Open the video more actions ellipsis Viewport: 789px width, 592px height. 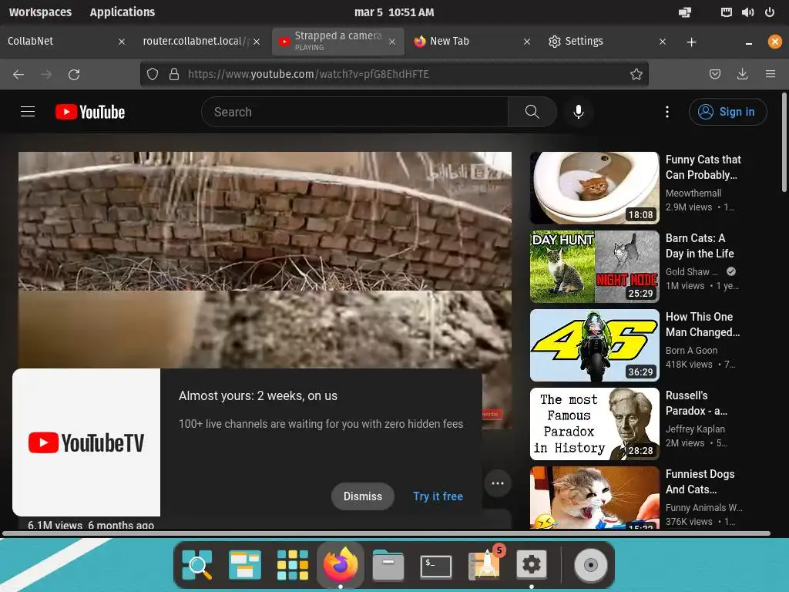click(498, 483)
